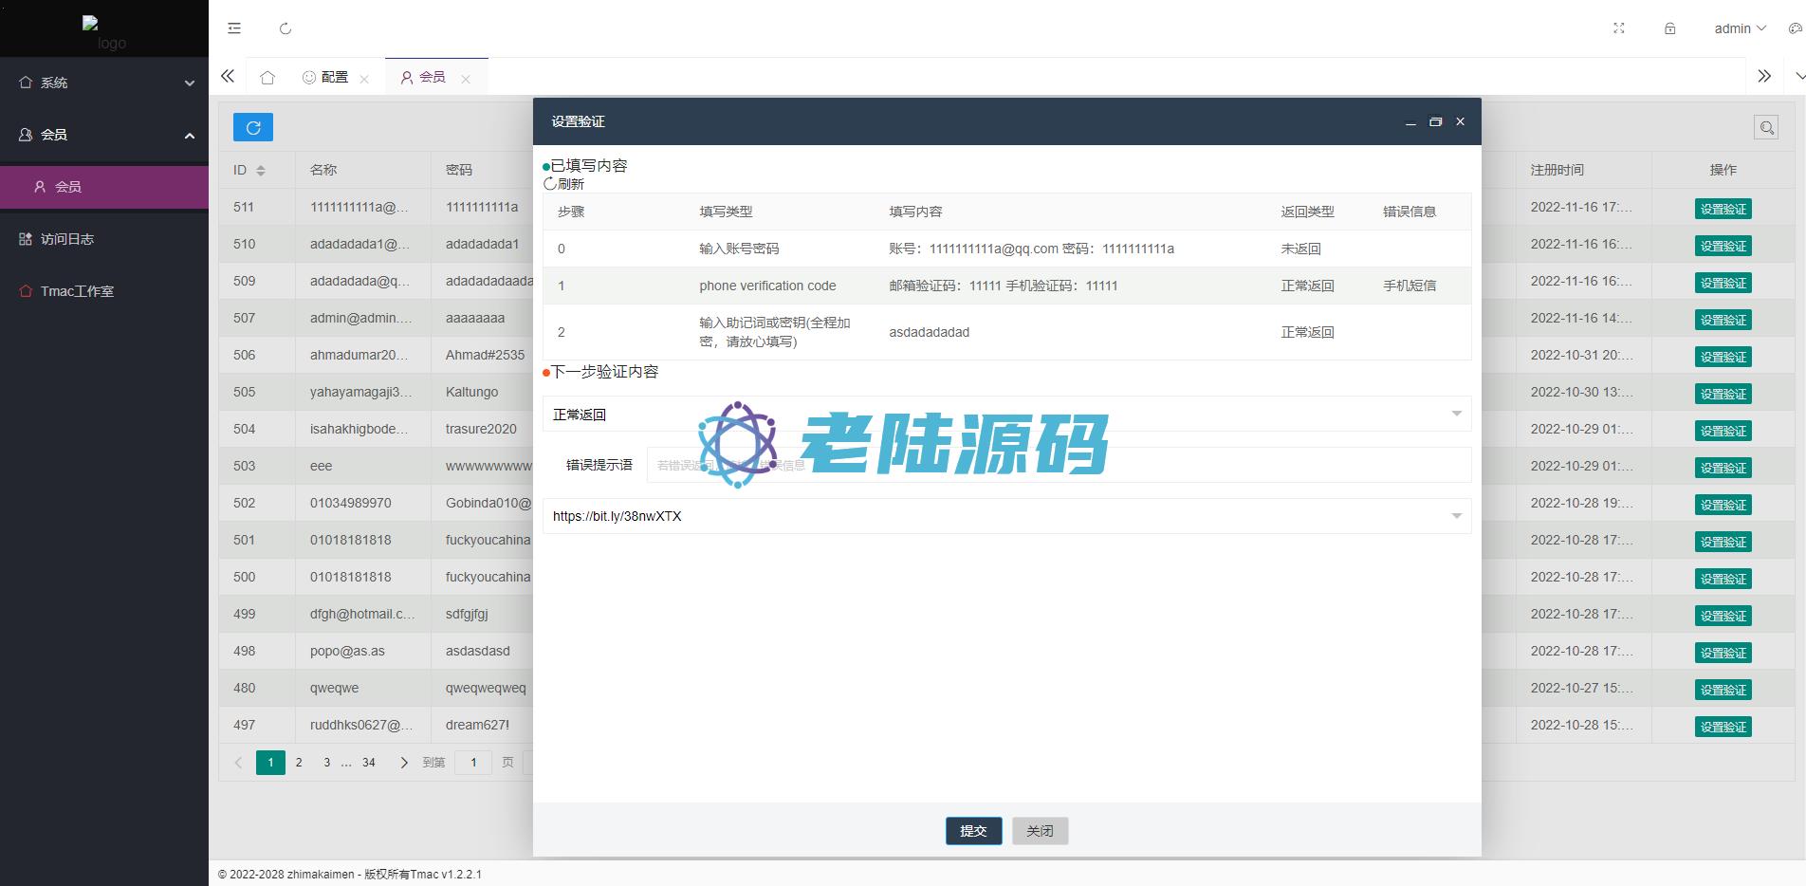
Task: Click the lock screen icon
Action: [x=1669, y=28]
